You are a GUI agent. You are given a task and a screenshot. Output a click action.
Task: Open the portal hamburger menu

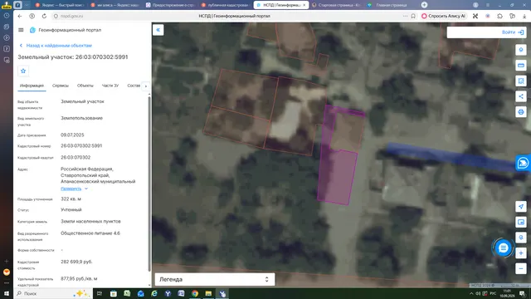21,30
